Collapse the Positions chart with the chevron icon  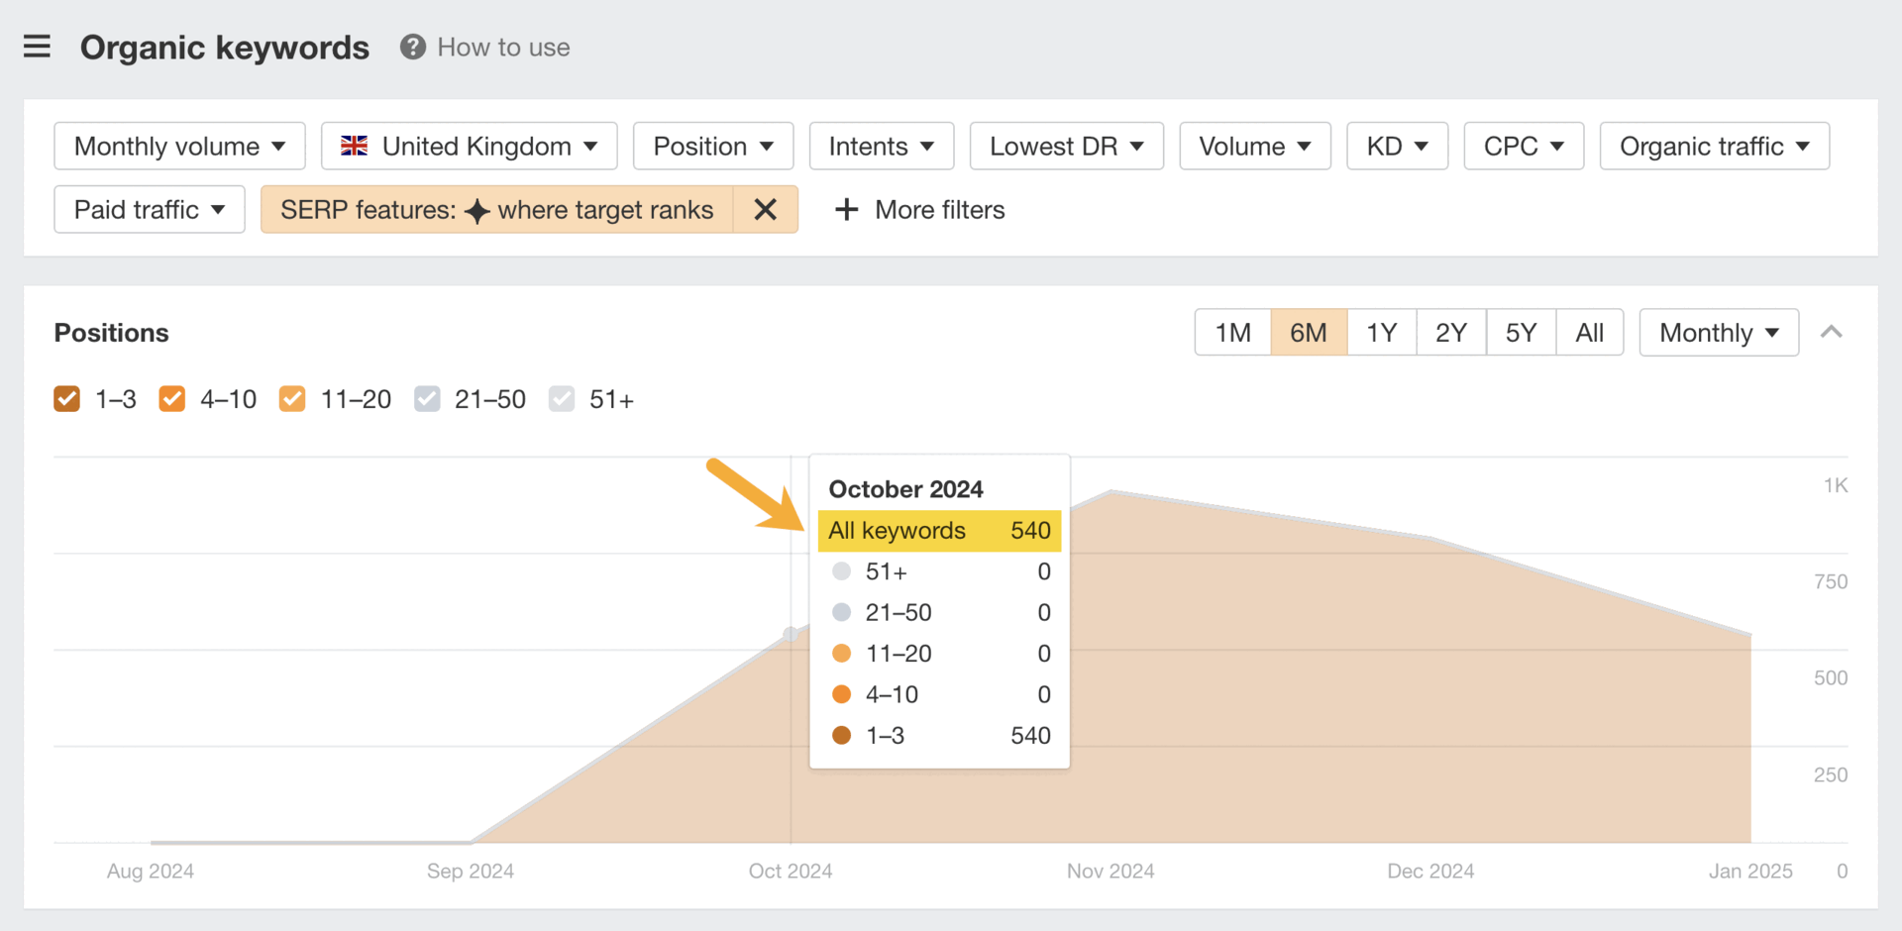pos(1832,332)
